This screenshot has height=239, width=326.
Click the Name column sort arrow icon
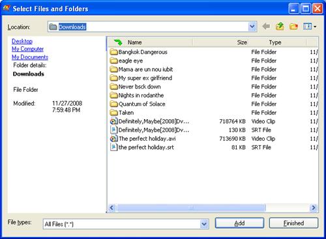pos(118,42)
